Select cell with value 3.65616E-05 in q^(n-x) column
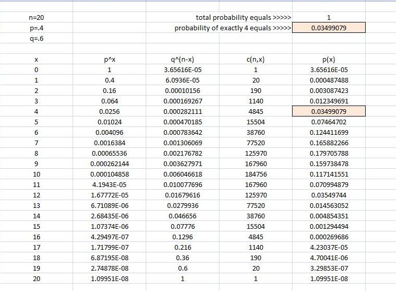The image size is (396, 291). [x=183, y=69]
